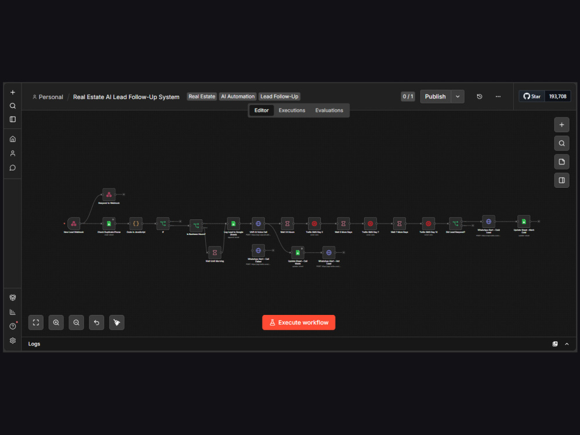Zoom out of the canvas
This screenshot has height=435, width=580.
click(x=76, y=322)
